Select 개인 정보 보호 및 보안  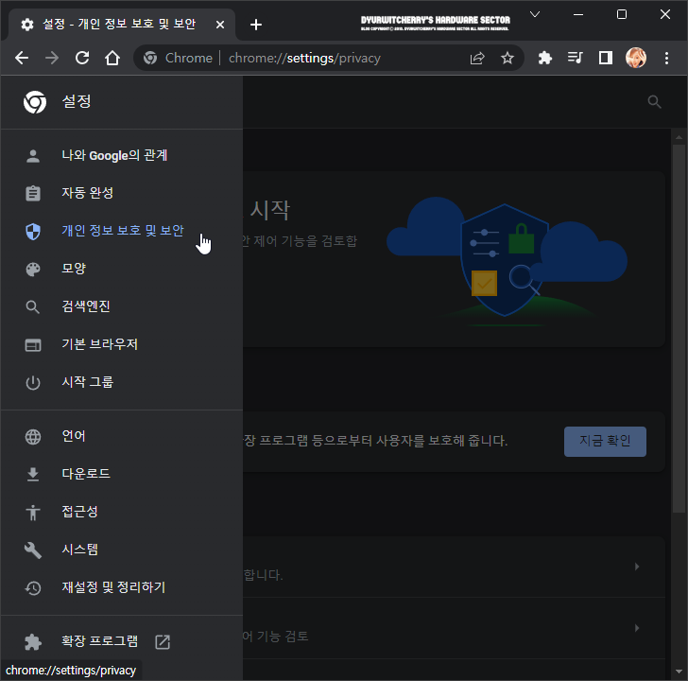click(x=122, y=231)
